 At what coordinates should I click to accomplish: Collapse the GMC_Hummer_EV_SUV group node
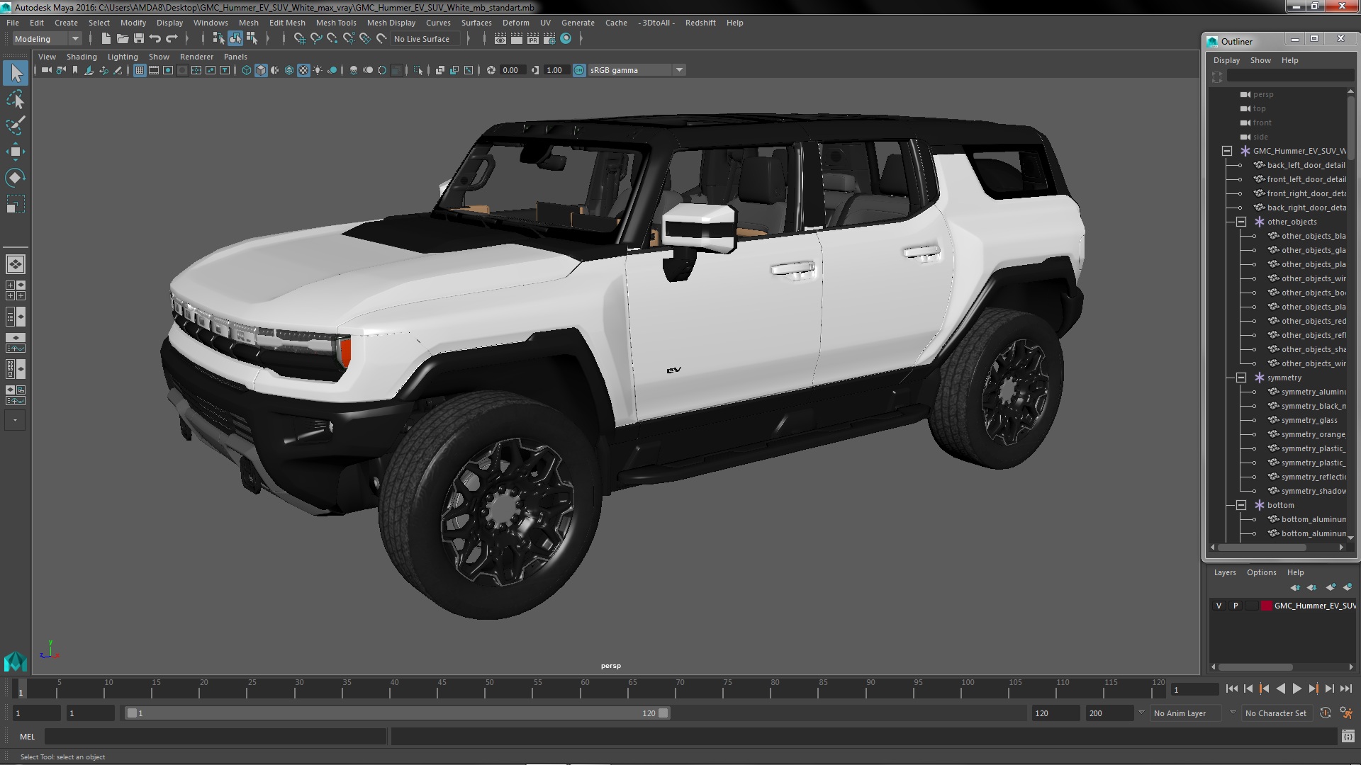click(x=1226, y=151)
